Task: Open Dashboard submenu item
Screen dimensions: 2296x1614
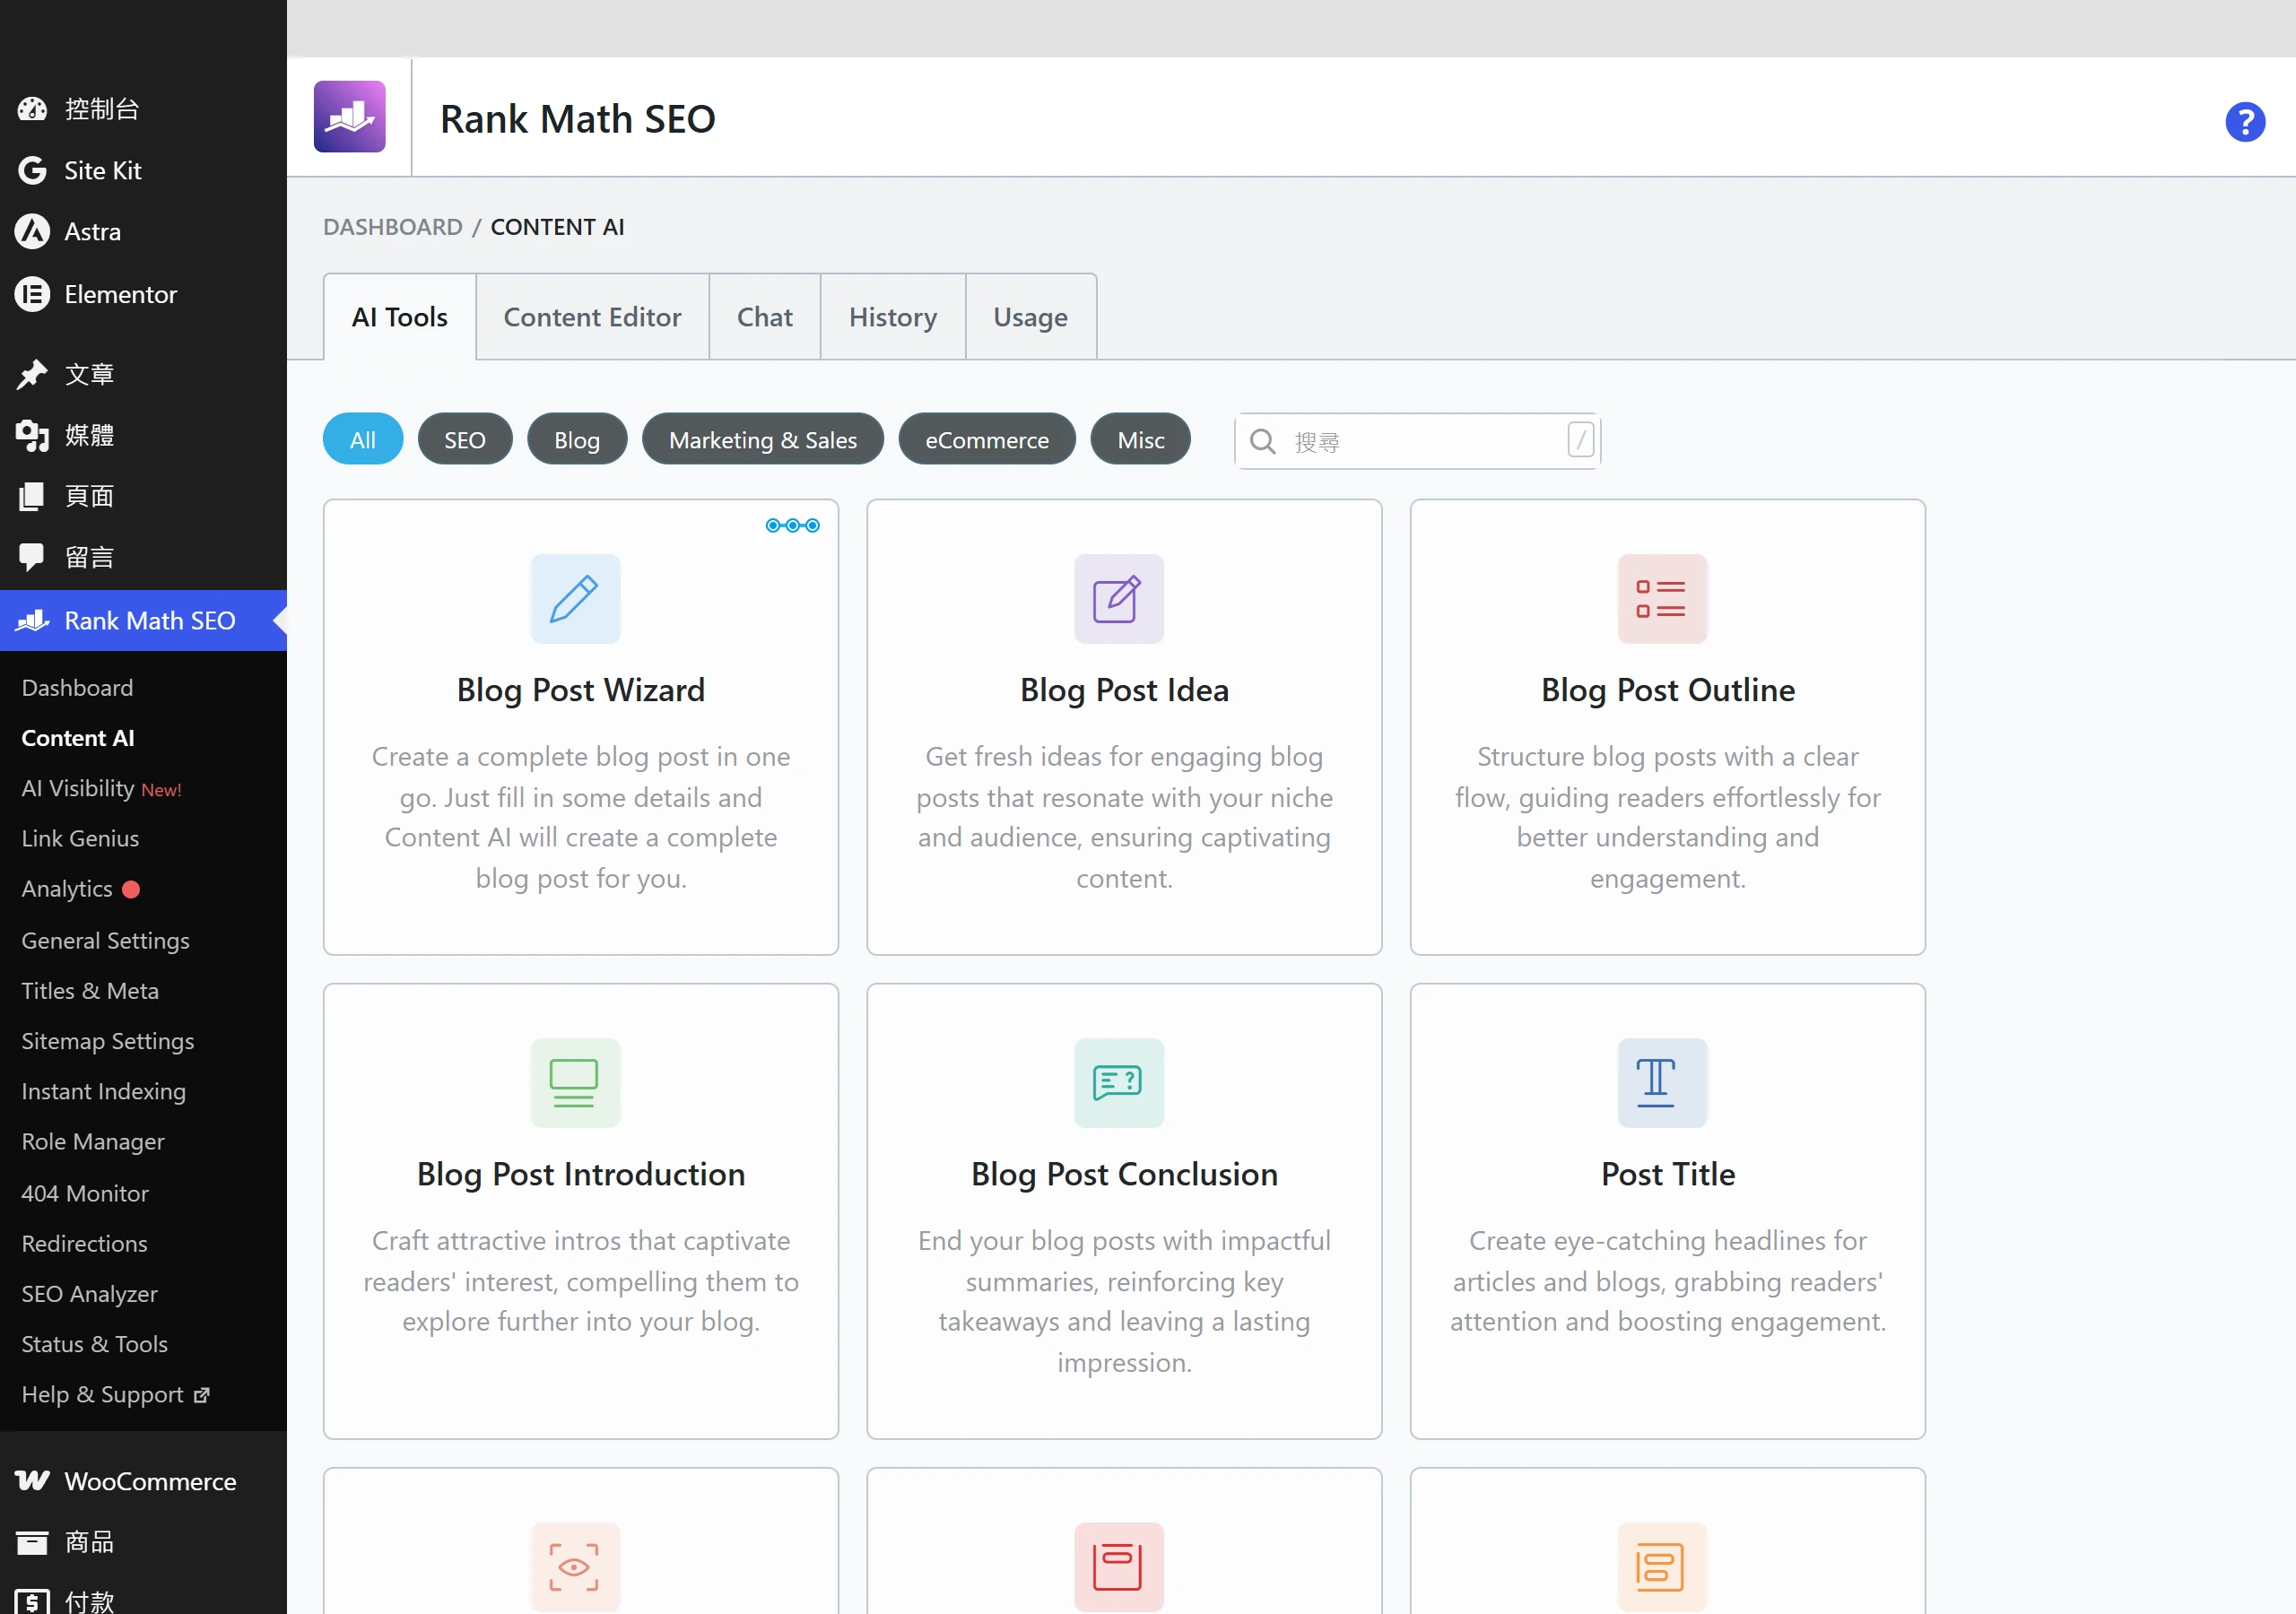Action: click(77, 688)
